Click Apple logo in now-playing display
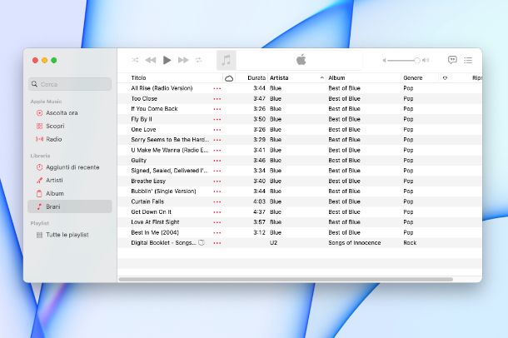This screenshot has height=338, width=508. pyautogui.click(x=301, y=60)
